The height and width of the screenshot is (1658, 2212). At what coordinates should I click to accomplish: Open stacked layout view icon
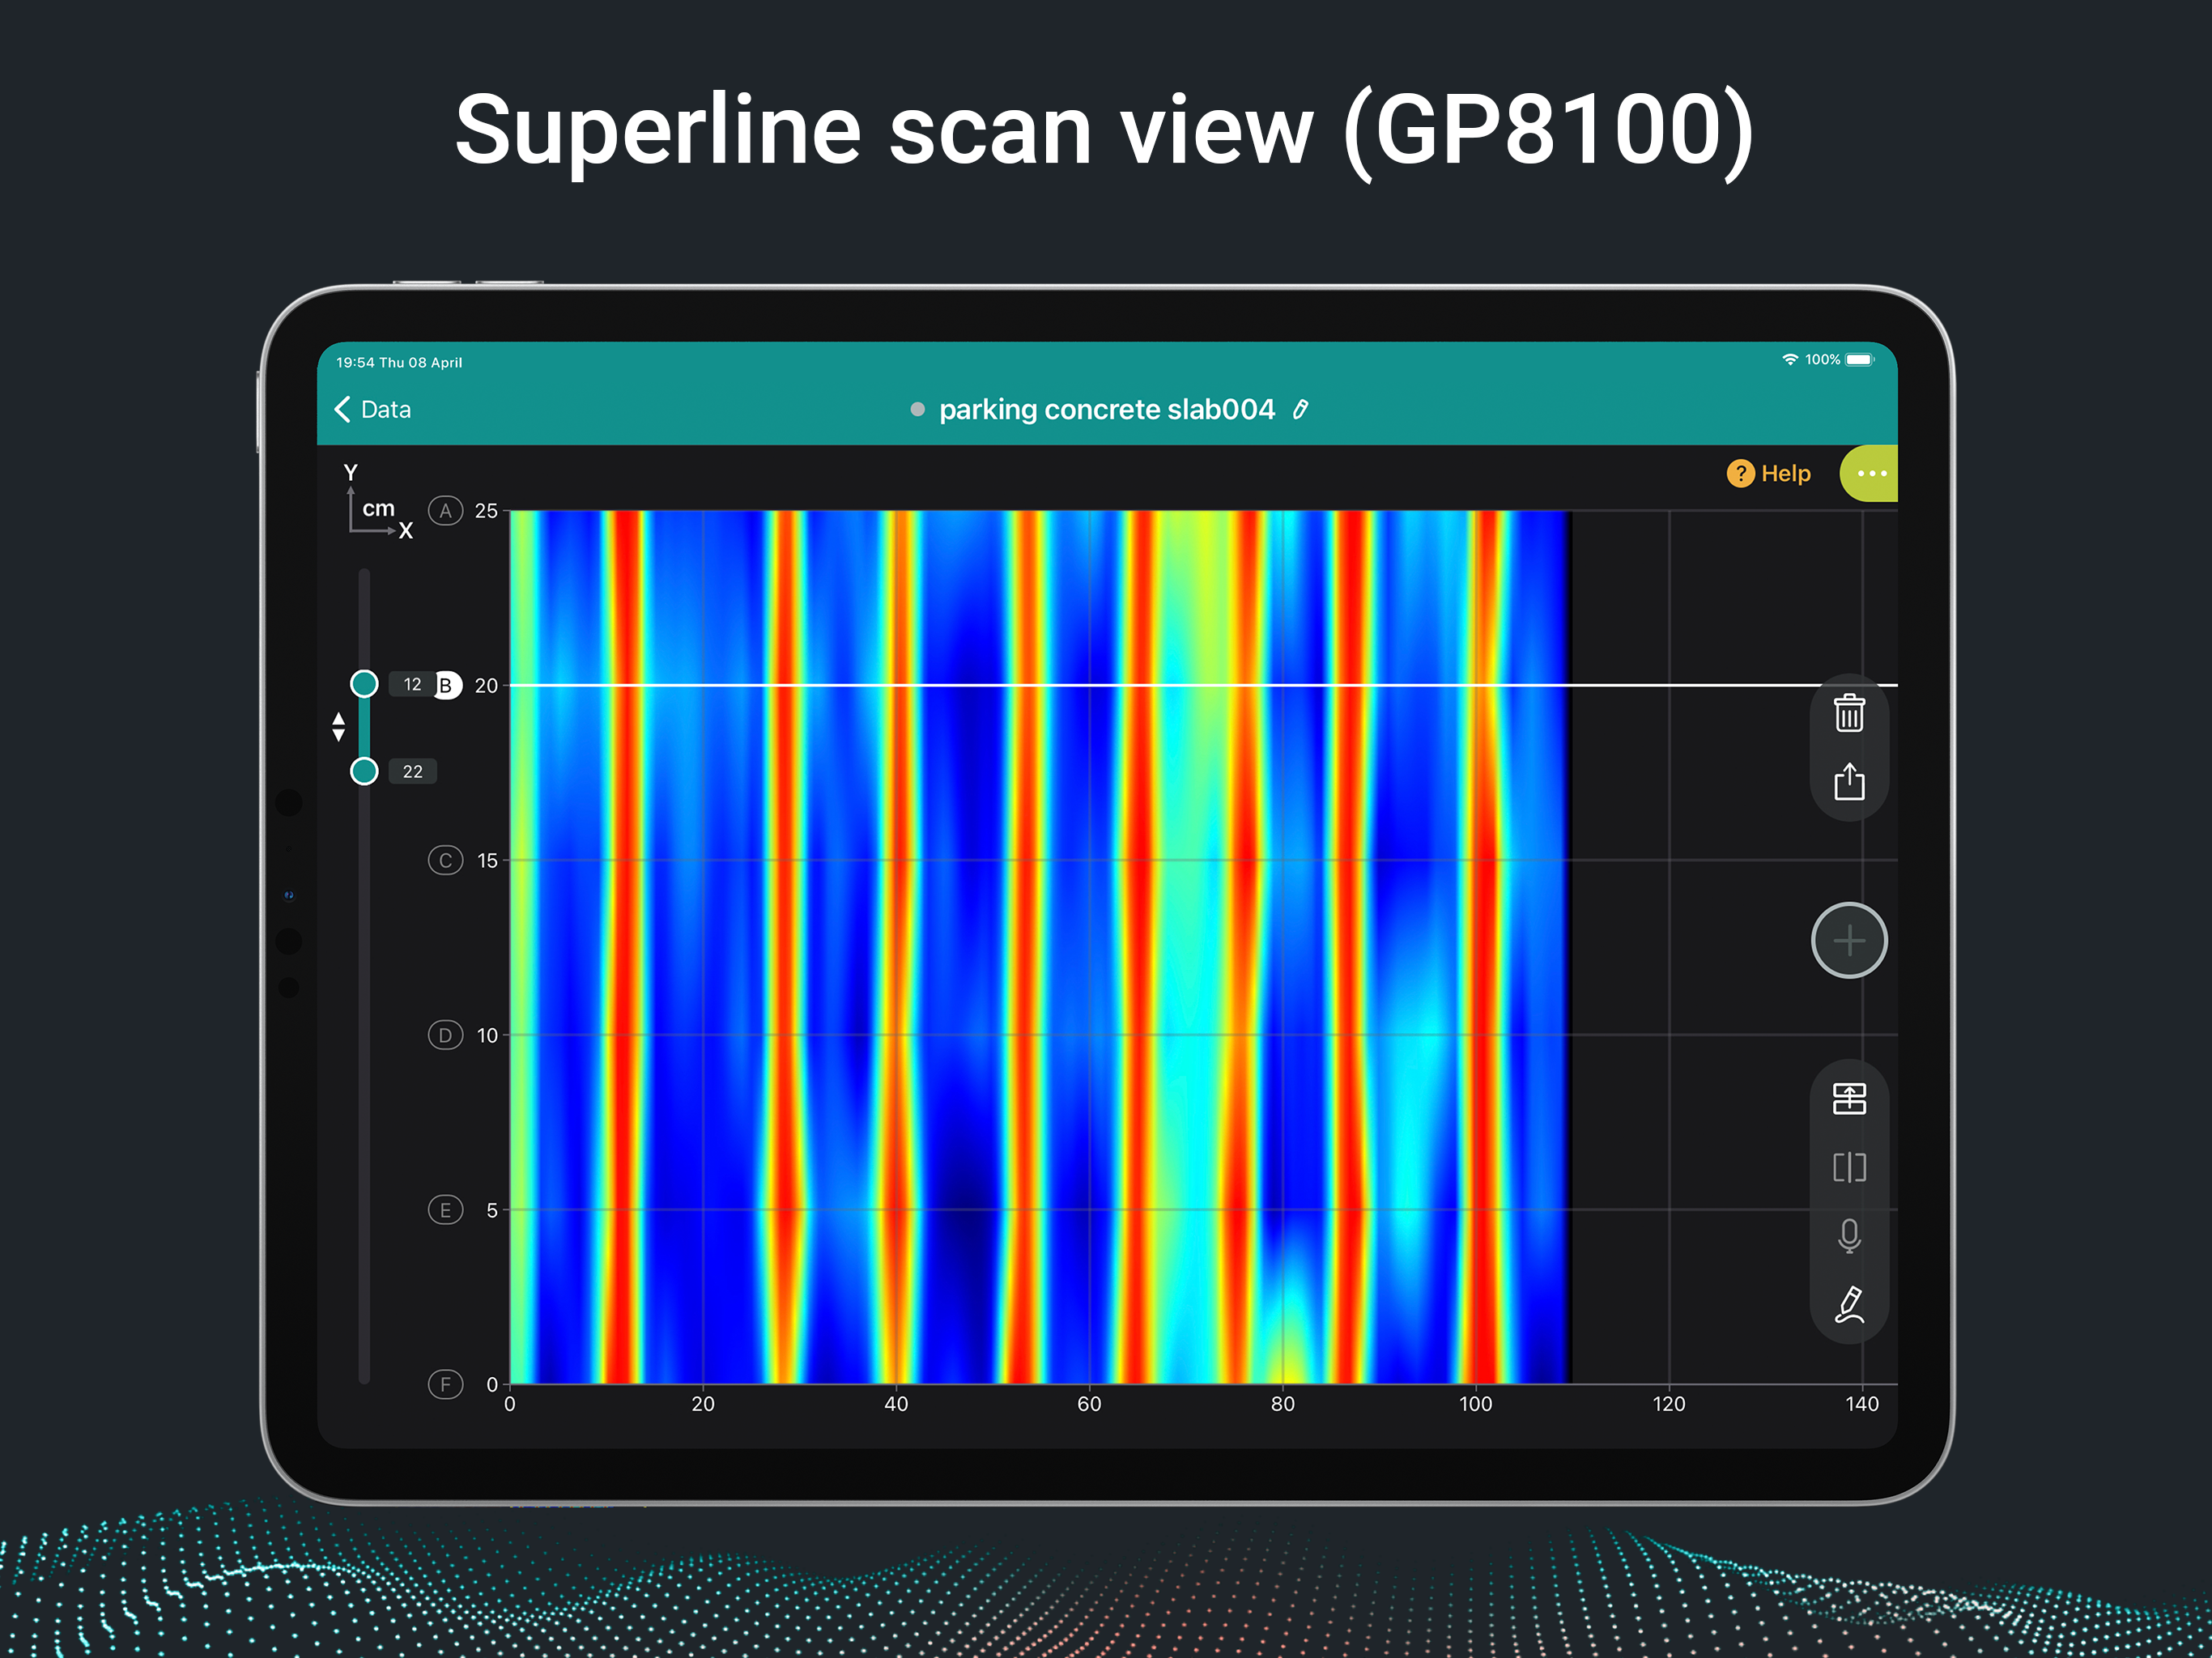pyautogui.click(x=1849, y=1098)
